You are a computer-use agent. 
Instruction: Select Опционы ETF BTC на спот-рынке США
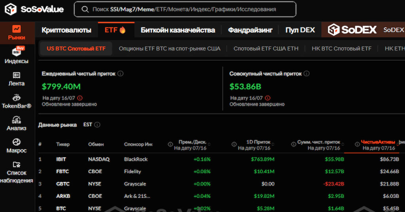169,49
